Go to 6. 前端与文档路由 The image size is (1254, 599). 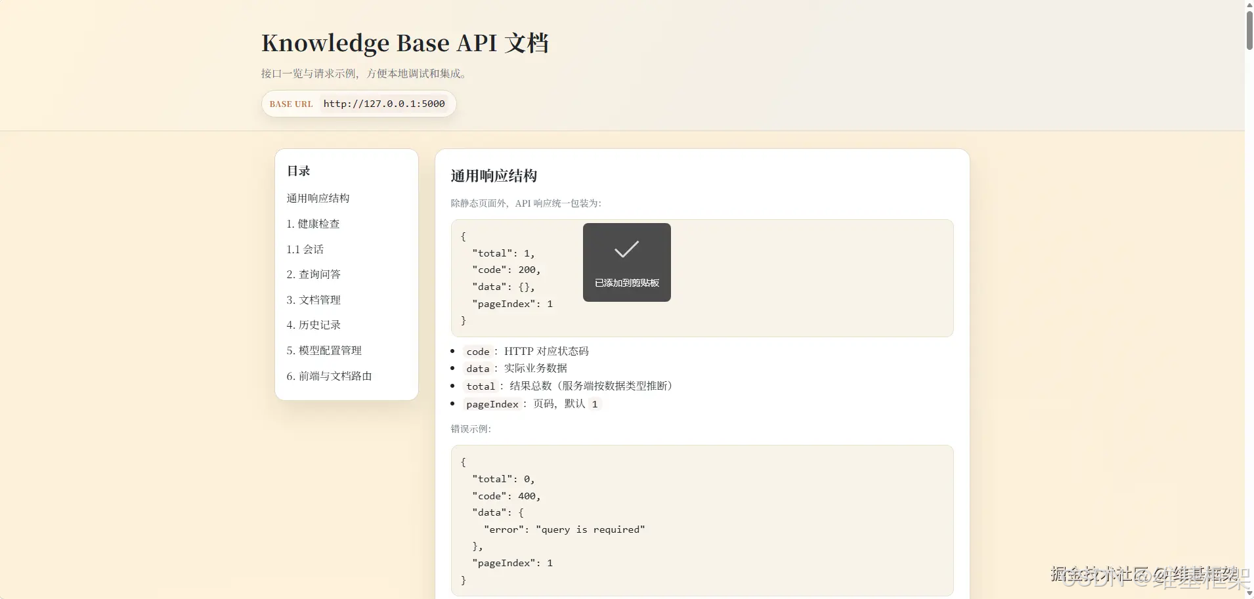pyautogui.click(x=329, y=376)
